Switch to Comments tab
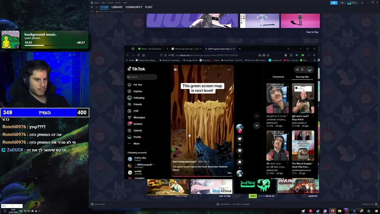The height and width of the screenshot is (214, 380). pyautogui.click(x=278, y=77)
